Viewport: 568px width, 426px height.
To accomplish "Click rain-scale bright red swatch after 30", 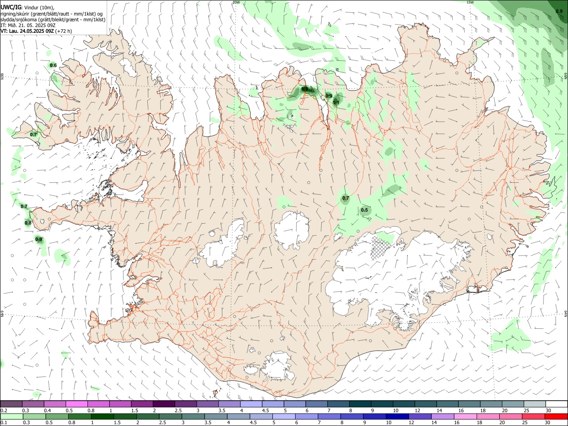I will point(555,416).
